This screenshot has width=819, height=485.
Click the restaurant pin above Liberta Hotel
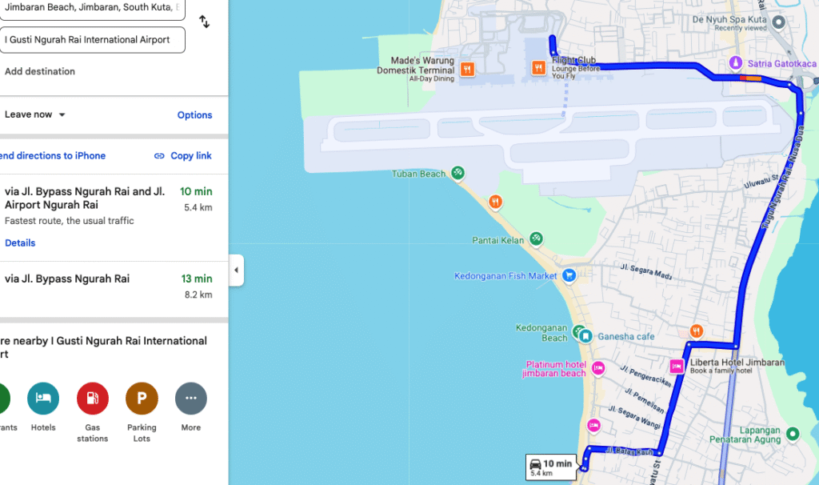696,331
